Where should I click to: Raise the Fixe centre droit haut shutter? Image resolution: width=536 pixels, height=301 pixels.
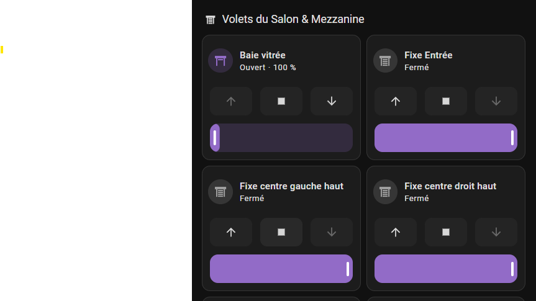[396, 232]
